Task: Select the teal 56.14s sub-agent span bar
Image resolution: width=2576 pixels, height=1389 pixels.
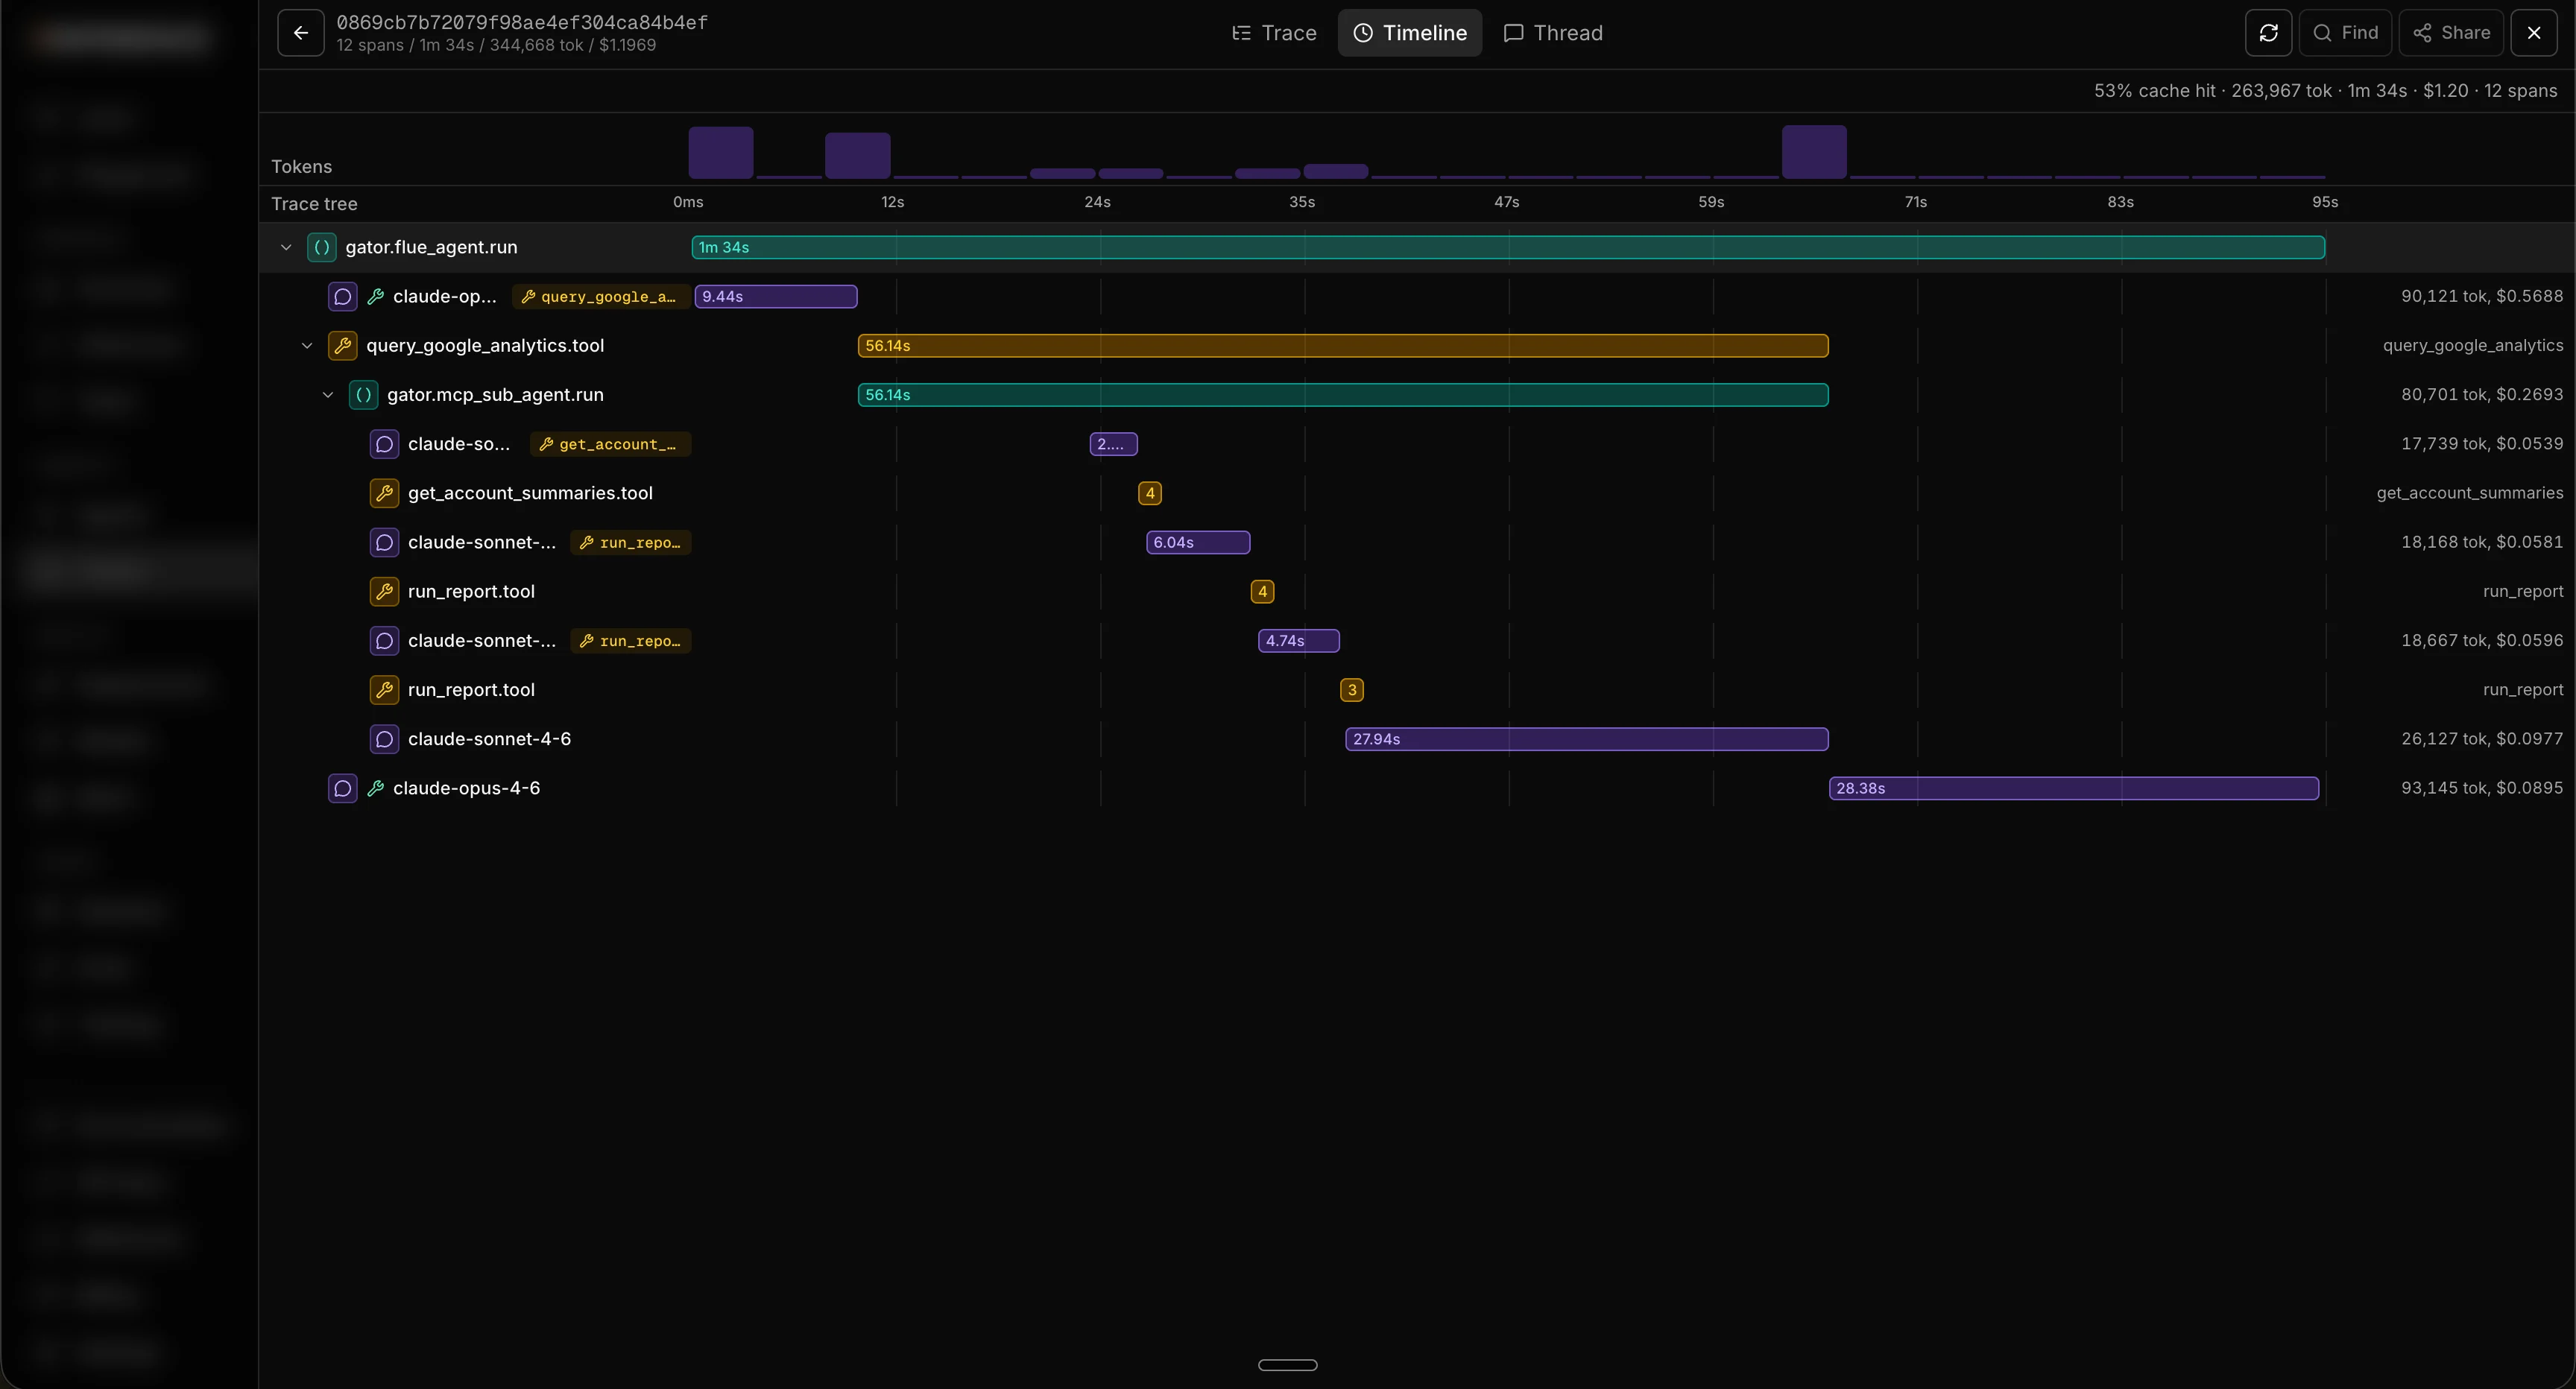Action: [x=1343, y=395]
